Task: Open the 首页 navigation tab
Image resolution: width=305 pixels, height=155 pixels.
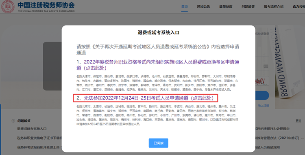Action: 184,6
